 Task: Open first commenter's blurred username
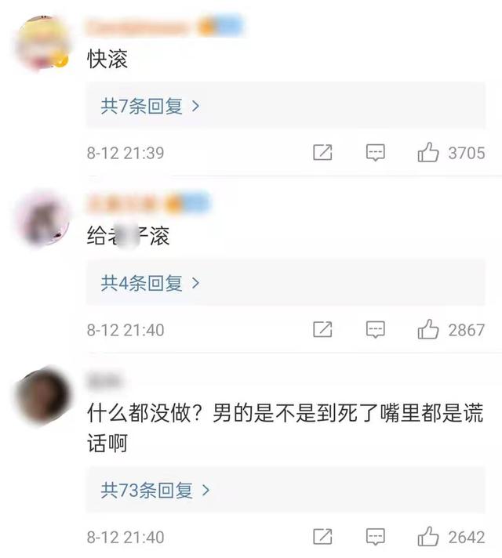[x=165, y=27]
